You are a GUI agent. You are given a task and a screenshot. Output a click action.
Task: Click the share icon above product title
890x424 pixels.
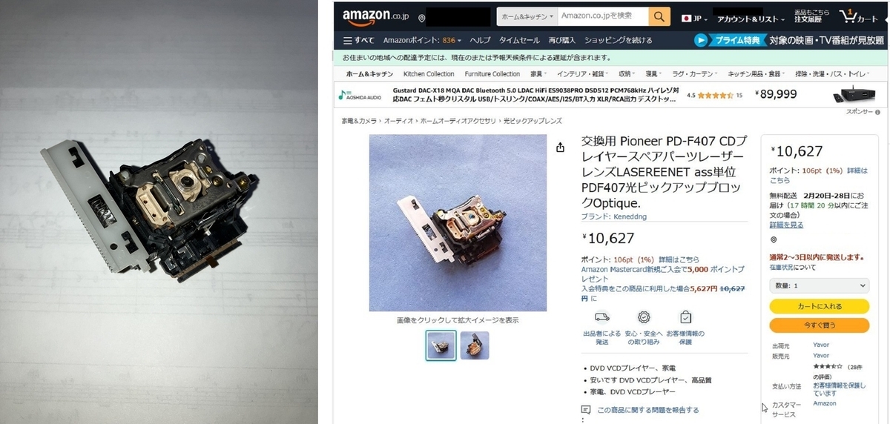pyautogui.click(x=560, y=148)
